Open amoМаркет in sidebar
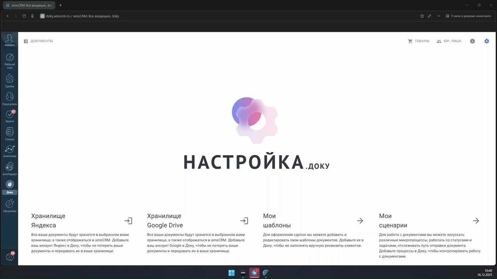 10,169
